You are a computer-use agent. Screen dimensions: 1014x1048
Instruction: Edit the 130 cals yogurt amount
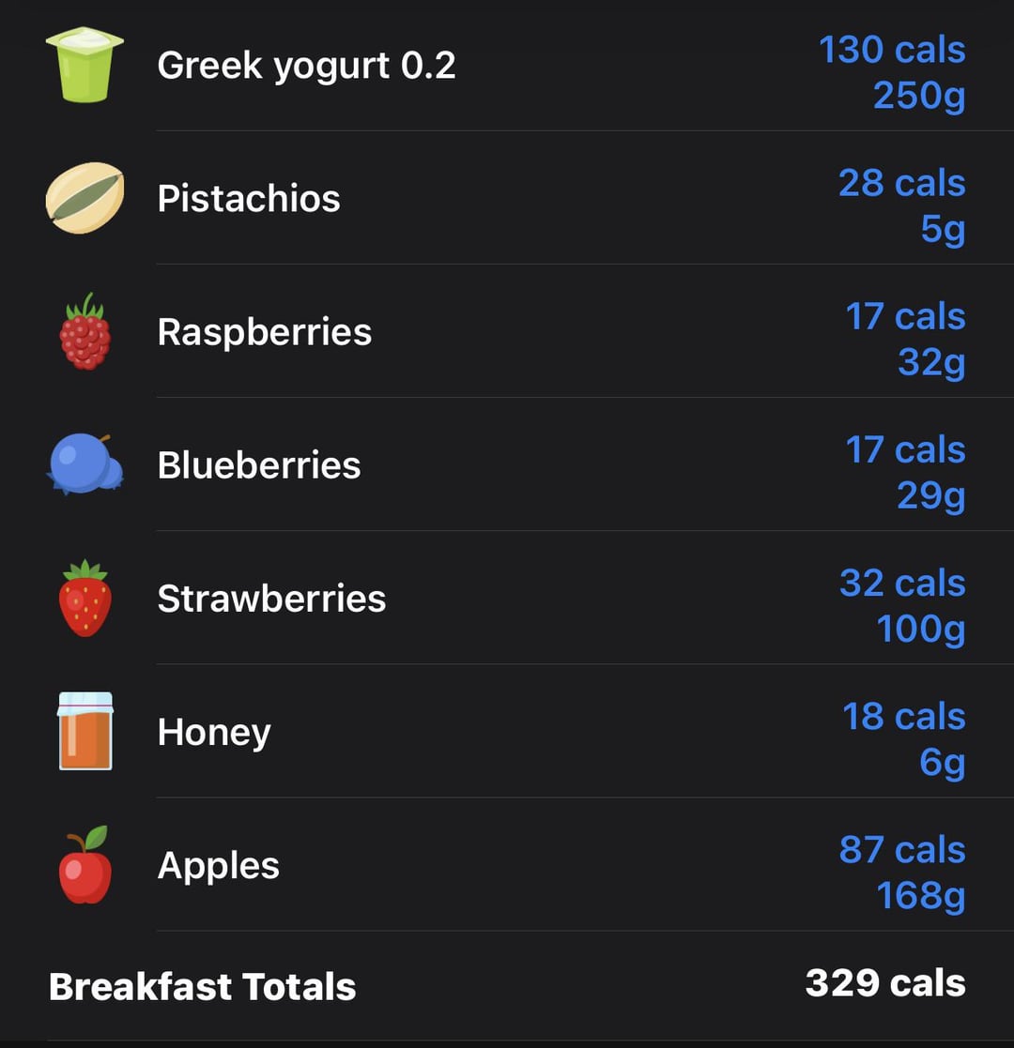(892, 50)
